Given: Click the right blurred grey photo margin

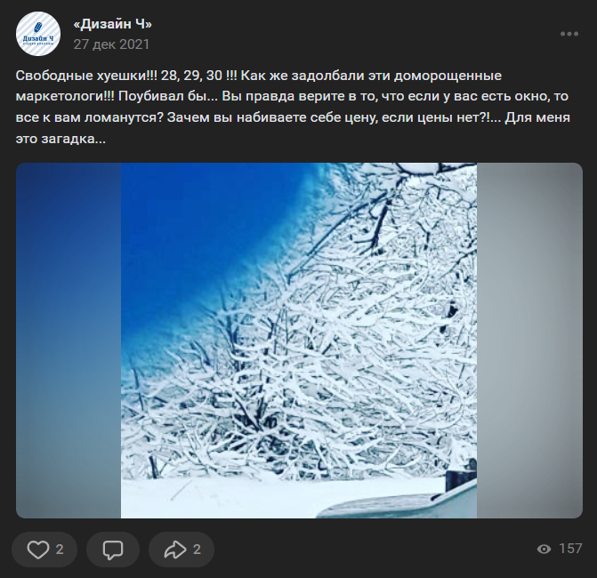Looking at the screenshot, I should pos(529,341).
